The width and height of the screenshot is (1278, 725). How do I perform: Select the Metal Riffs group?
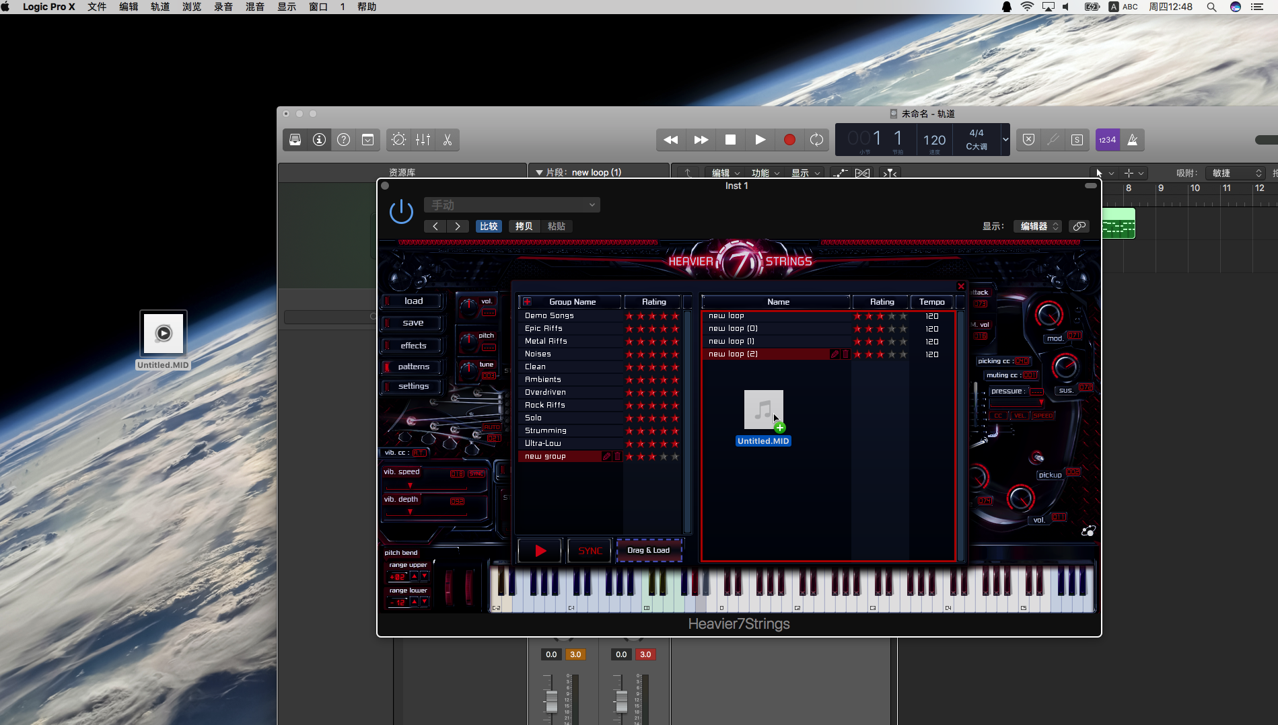coord(569,342)
